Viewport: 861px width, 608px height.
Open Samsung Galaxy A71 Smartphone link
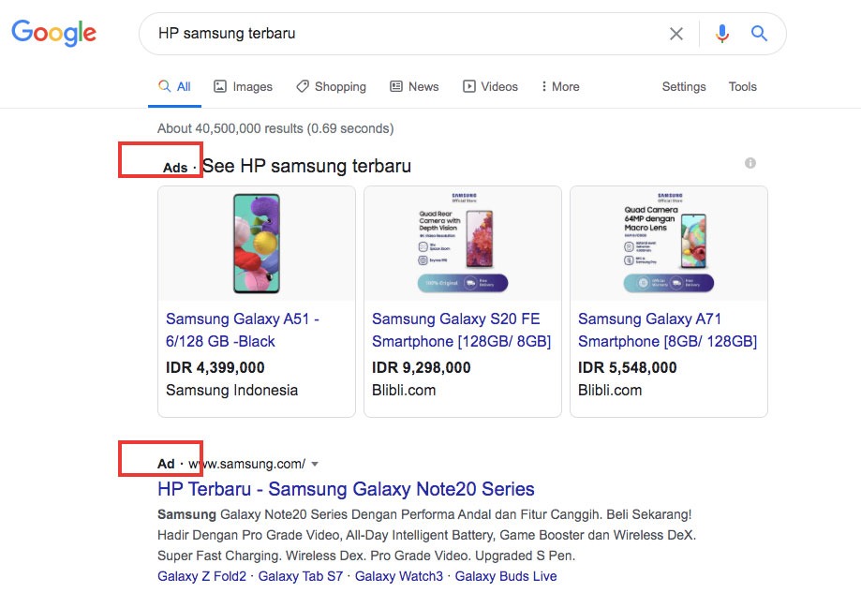click(x=667, y=330)
